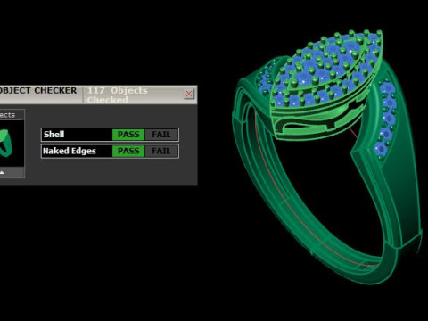The height and width of the screenshot is (321, 428).
Task: Select FAIL for Shell check
Action: [x=161, y=135]
